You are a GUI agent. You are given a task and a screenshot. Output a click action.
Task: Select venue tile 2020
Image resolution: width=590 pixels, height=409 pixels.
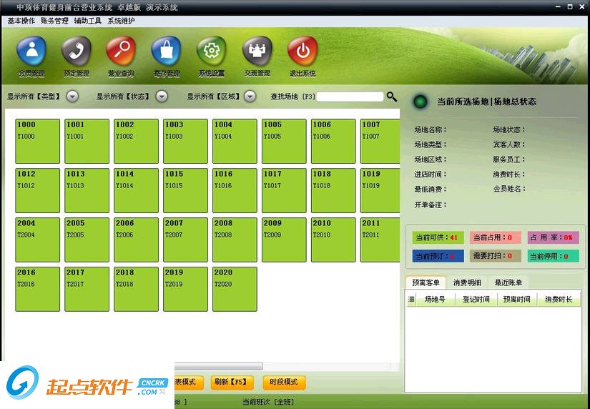click(235, 289)
